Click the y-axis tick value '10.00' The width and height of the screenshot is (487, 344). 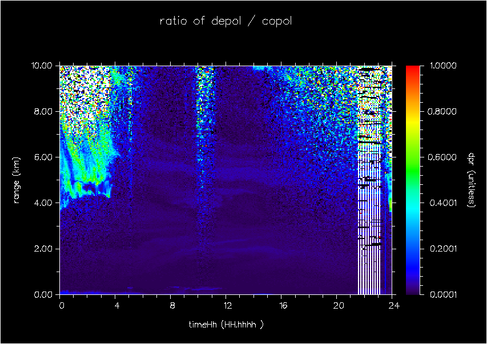pos(41,66)
